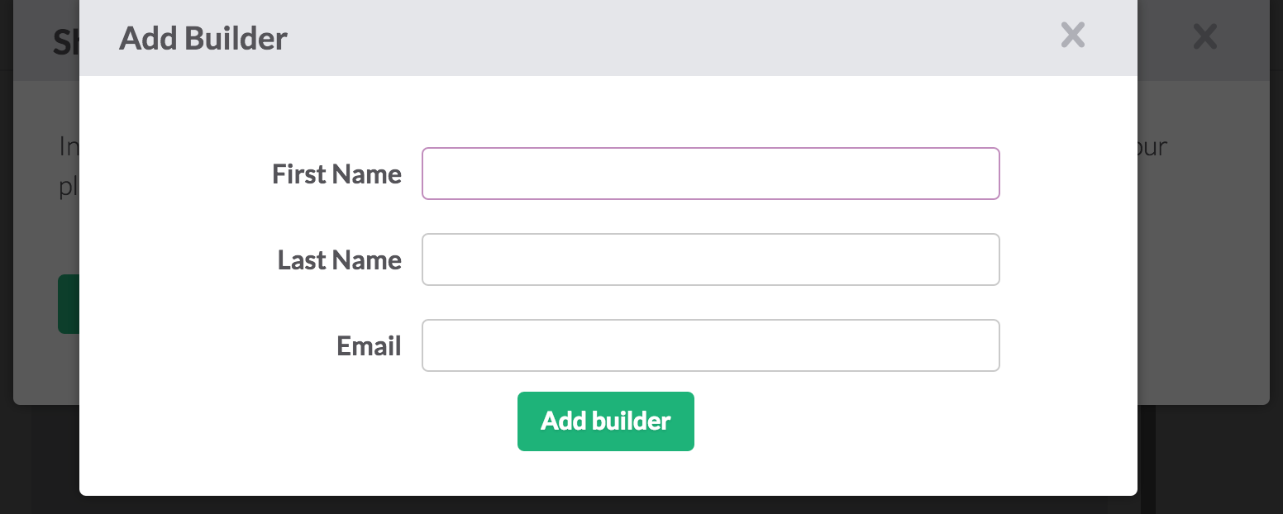Click the Add Builder dialog title

pos(203,38)
